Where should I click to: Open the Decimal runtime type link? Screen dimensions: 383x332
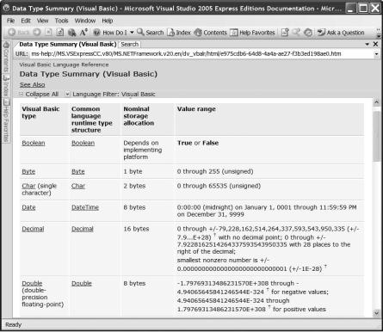pos(83,229)
